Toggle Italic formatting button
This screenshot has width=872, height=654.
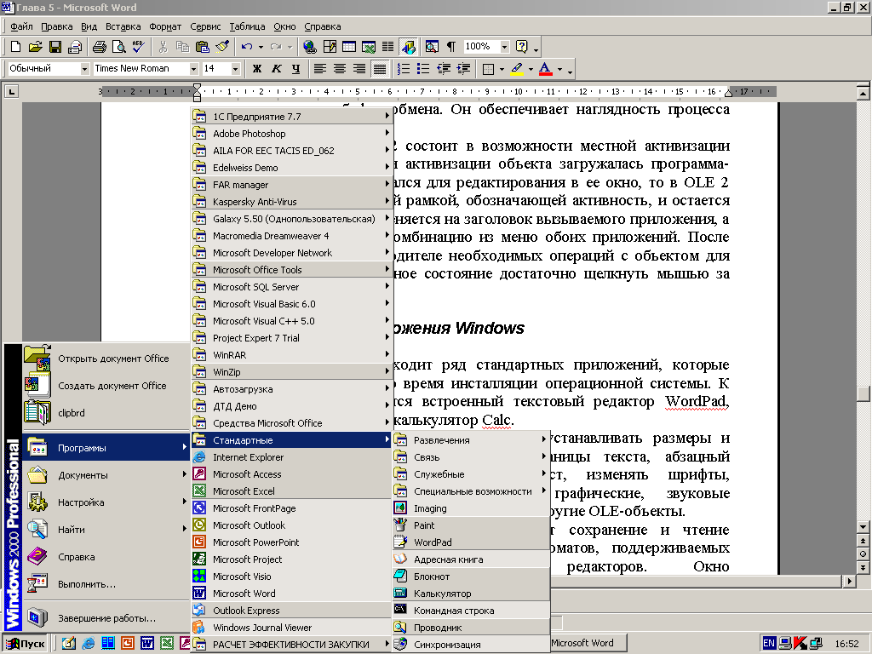[x=277, y=68]
